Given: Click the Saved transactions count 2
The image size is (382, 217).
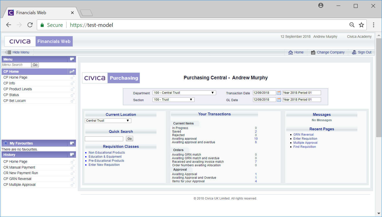Looking at the screenshot, I should (x=256, y=132).
